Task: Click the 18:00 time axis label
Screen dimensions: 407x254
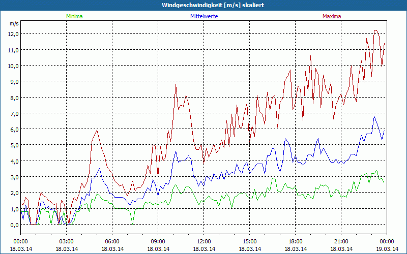Action: click(296, 241)
